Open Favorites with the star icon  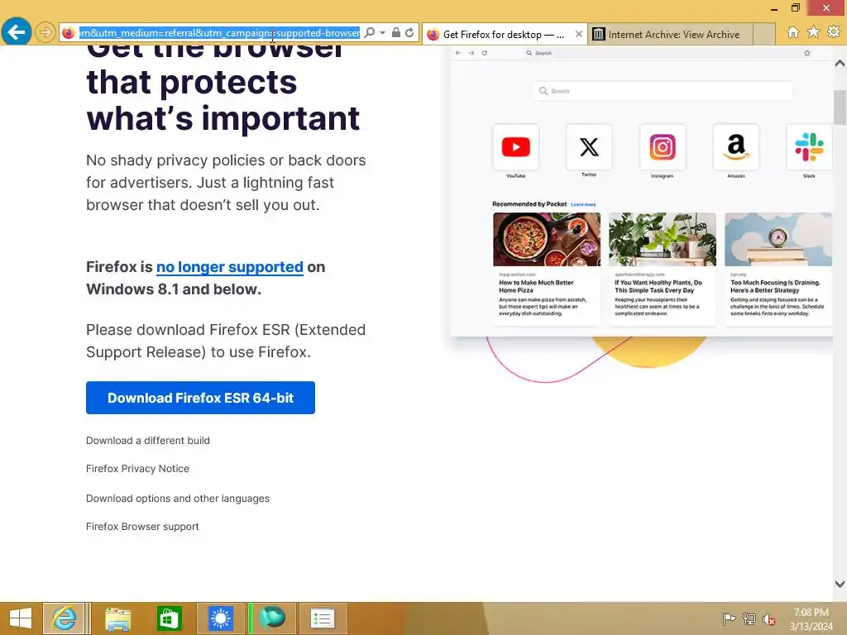(x=814, y=32)
